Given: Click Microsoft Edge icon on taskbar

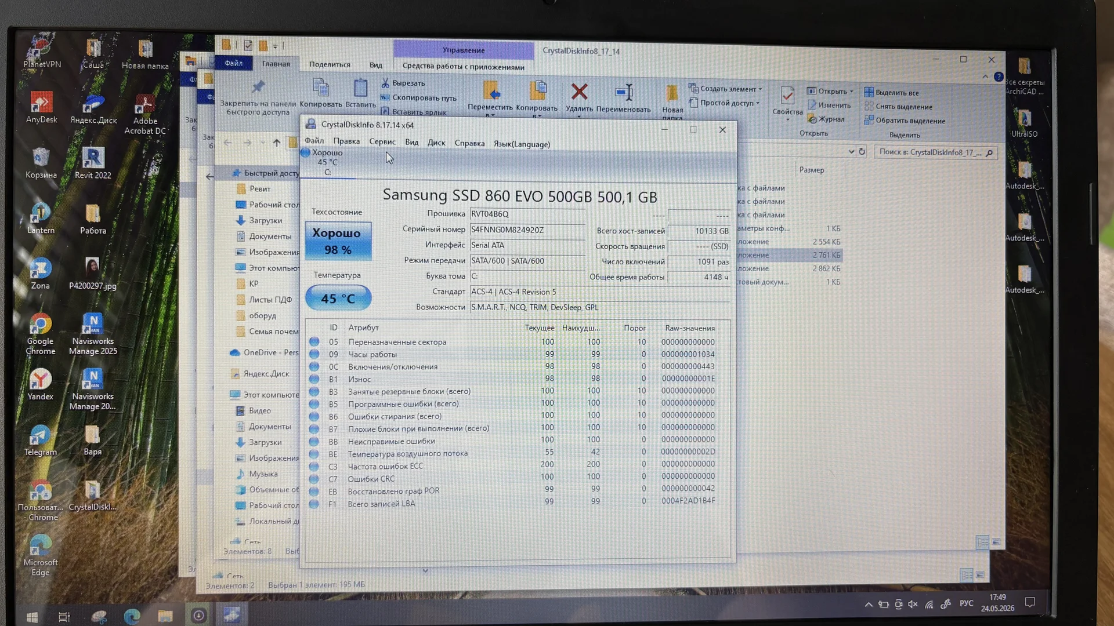Looking at the screenshot, I should click(132, 616).
